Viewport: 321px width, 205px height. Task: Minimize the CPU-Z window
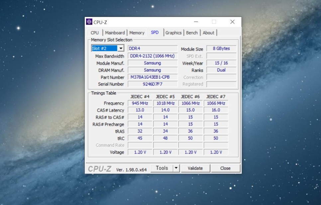coord(196,22)
